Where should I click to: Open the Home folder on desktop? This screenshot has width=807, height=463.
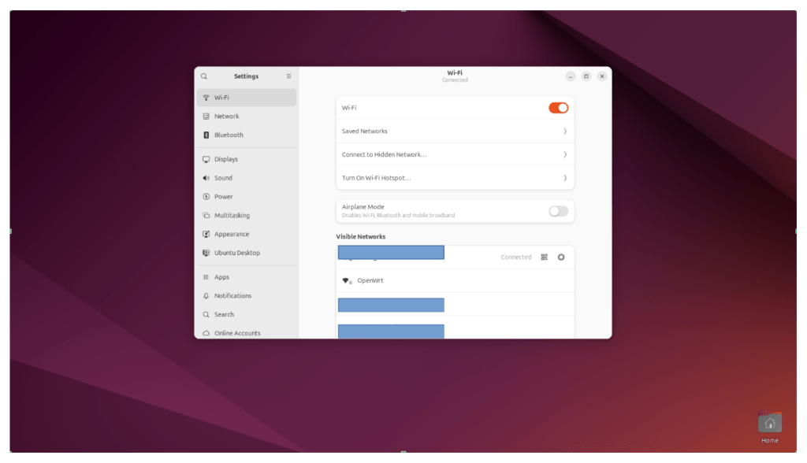pos(769,425)
